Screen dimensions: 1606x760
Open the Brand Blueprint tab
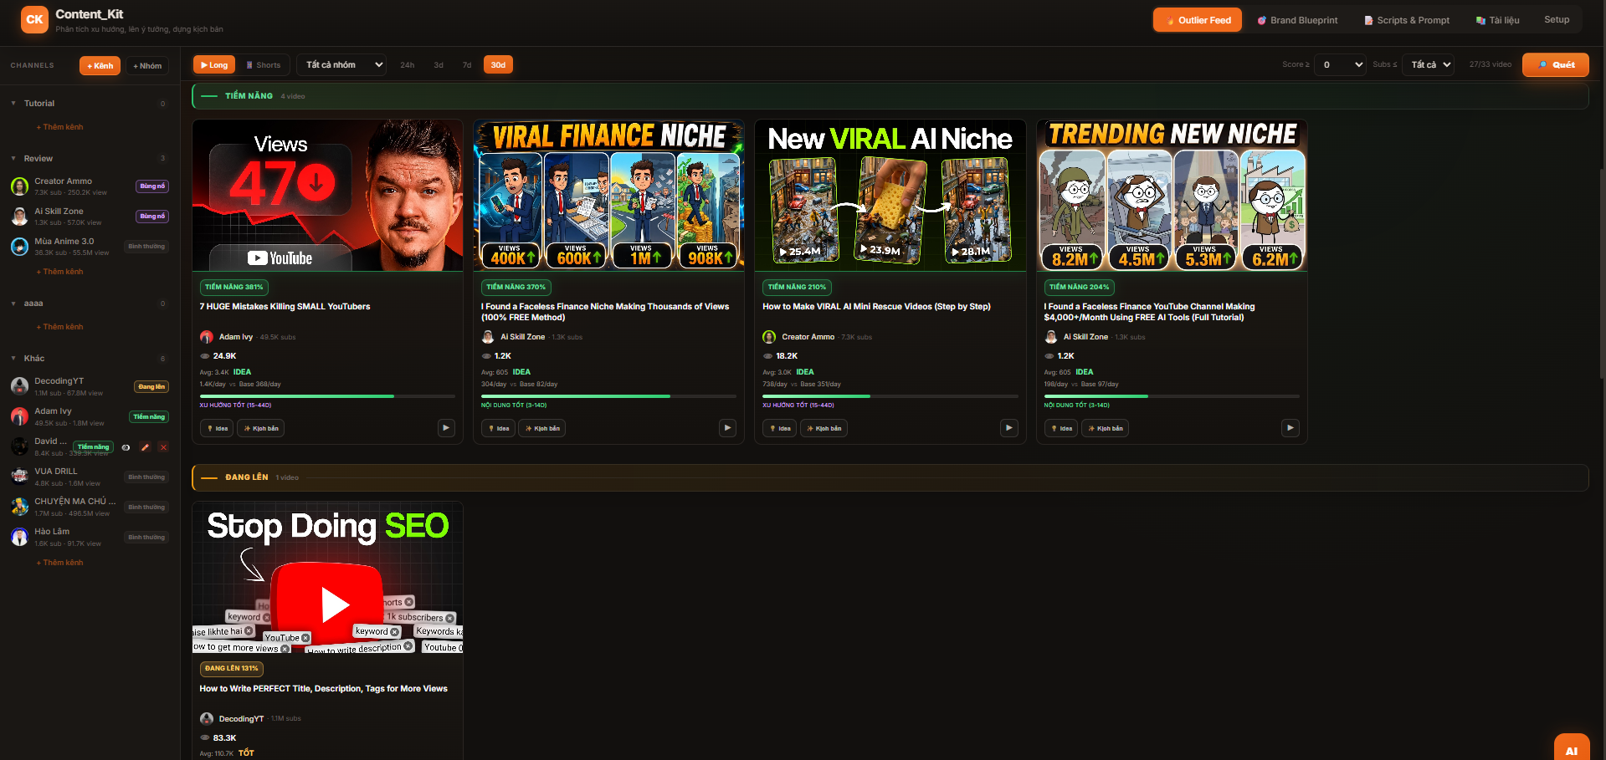point(1297,20)
